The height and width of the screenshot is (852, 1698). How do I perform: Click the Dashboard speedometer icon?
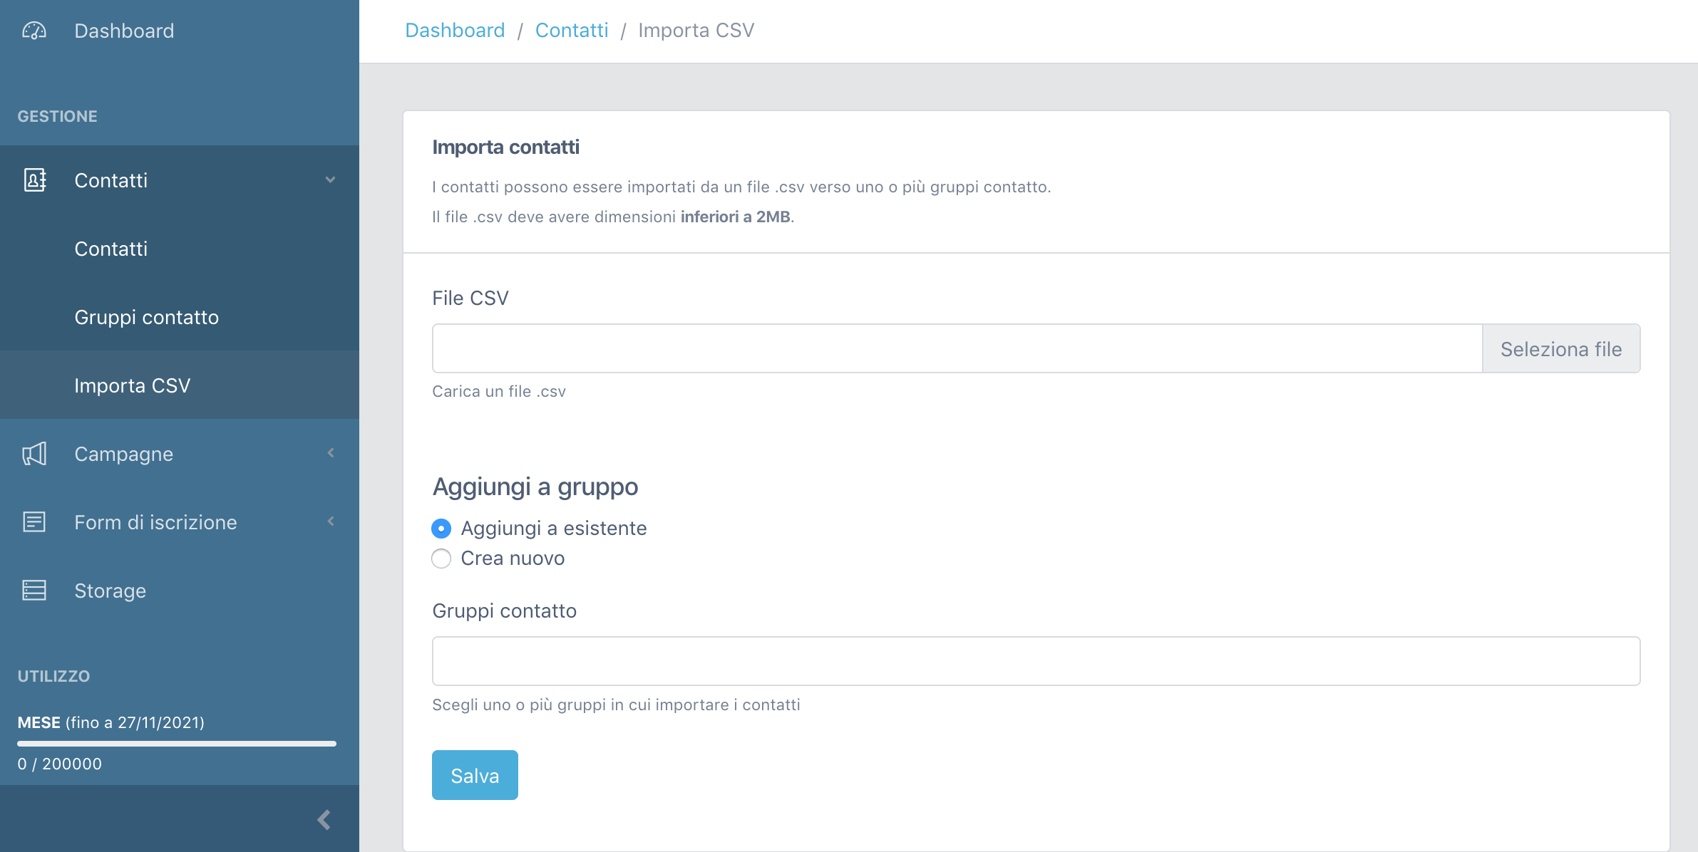coord(34,31)
